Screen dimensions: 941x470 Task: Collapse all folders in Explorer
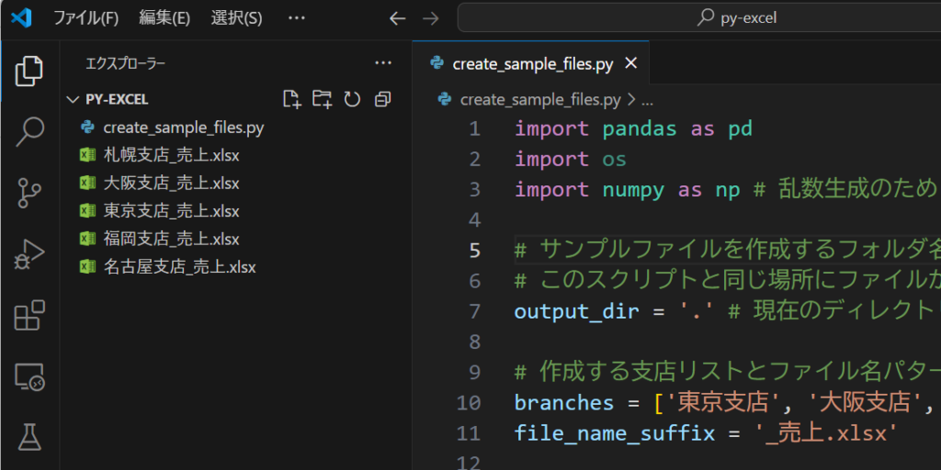(382, 99)
